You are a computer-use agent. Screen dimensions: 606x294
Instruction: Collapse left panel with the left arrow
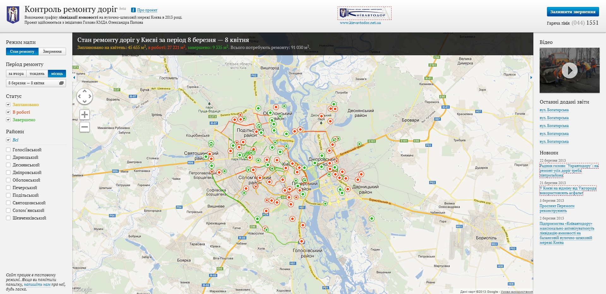75,77
